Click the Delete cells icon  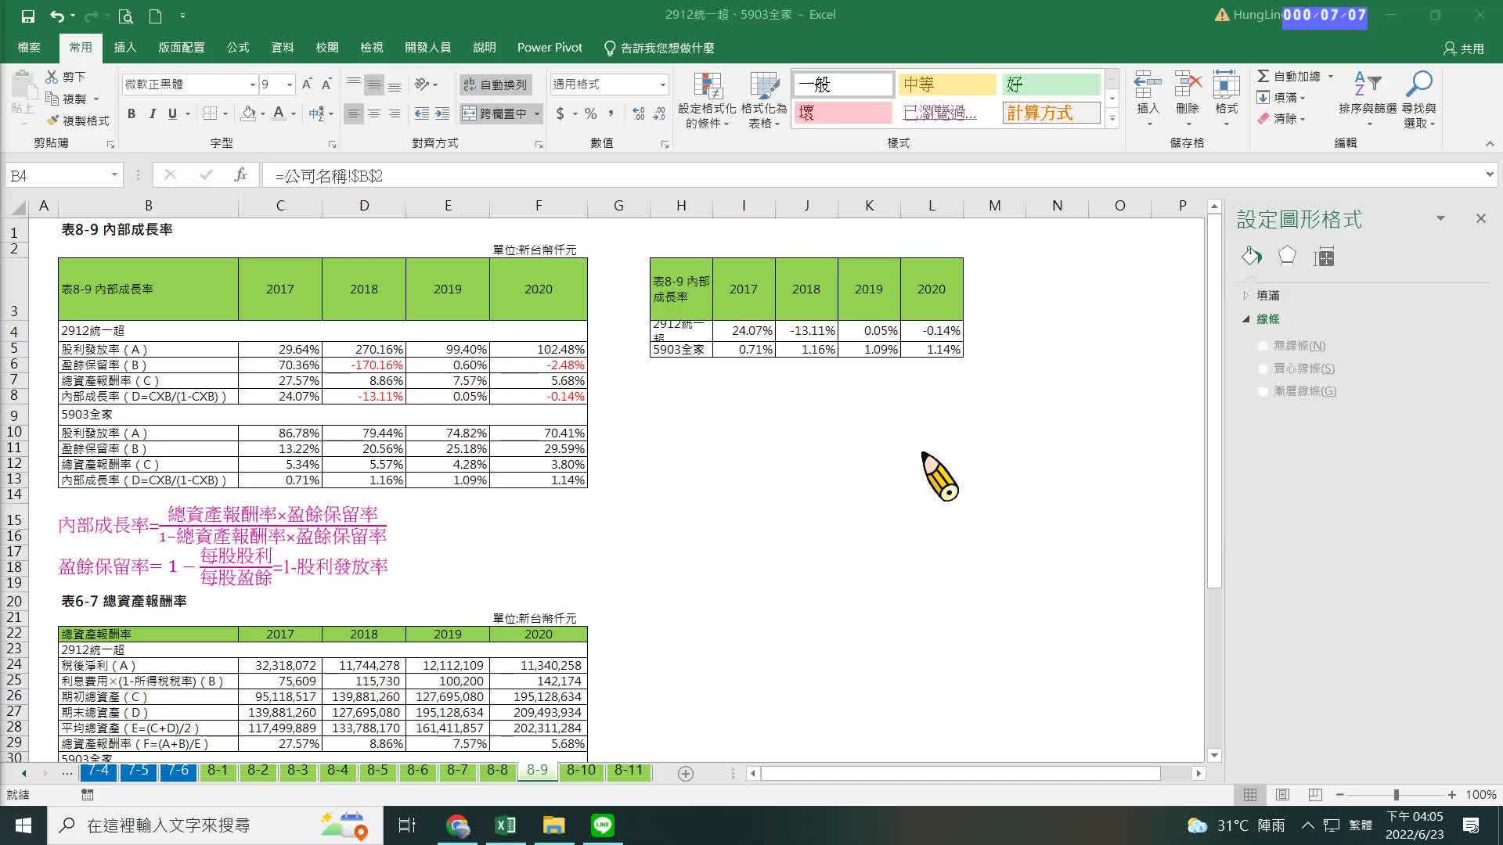[1188, 99]
